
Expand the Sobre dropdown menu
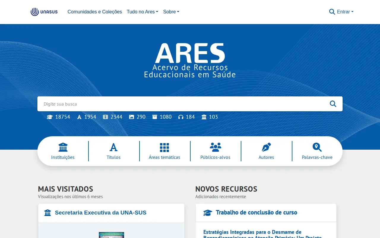click(x=171, y=12)
